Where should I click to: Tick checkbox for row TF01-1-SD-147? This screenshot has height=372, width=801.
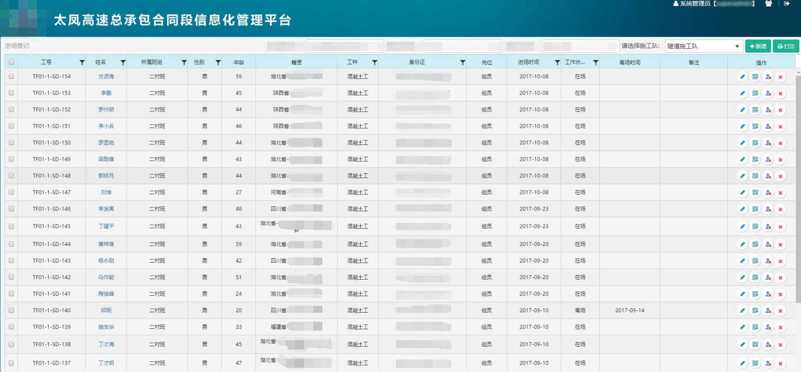(12, 192)
